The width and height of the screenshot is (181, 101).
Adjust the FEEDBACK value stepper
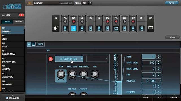coord(158,92)
